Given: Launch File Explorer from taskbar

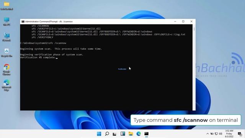Looking at the screenshot, I should [131, 134].
